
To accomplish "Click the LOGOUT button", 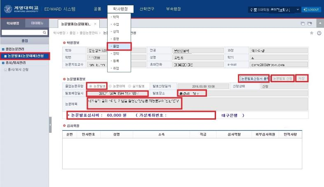I will 311,9.
